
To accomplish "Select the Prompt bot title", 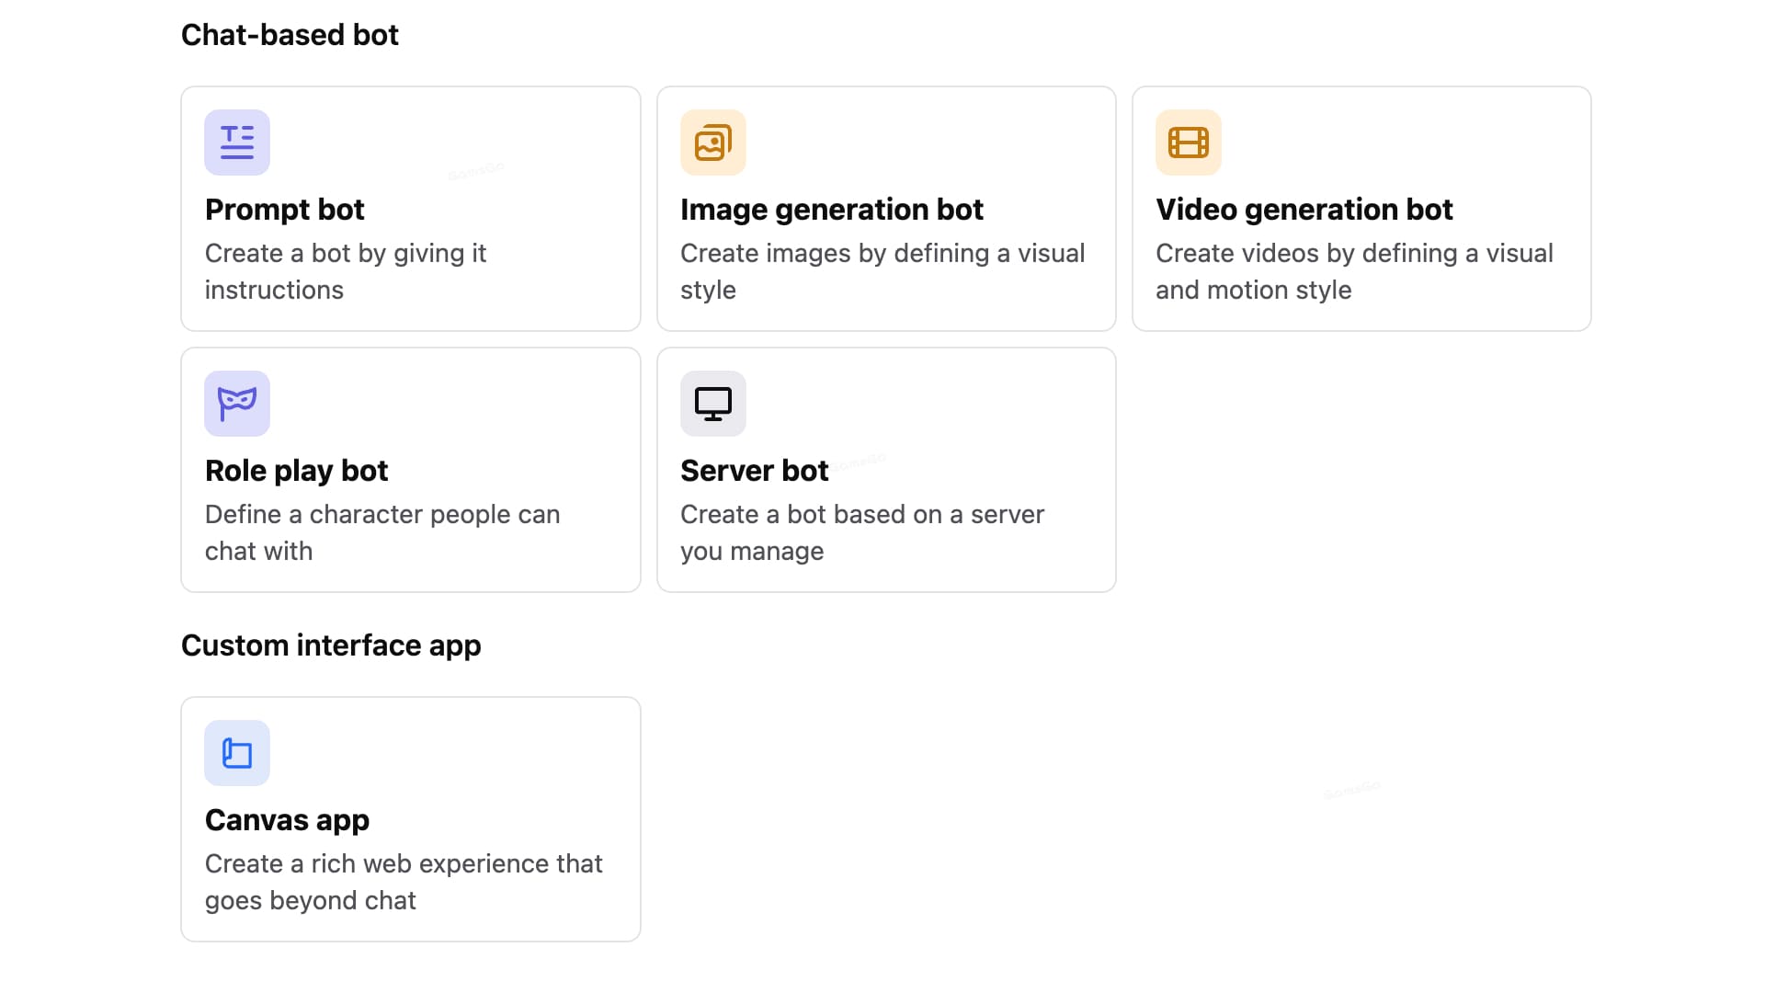I will (284, 210).
